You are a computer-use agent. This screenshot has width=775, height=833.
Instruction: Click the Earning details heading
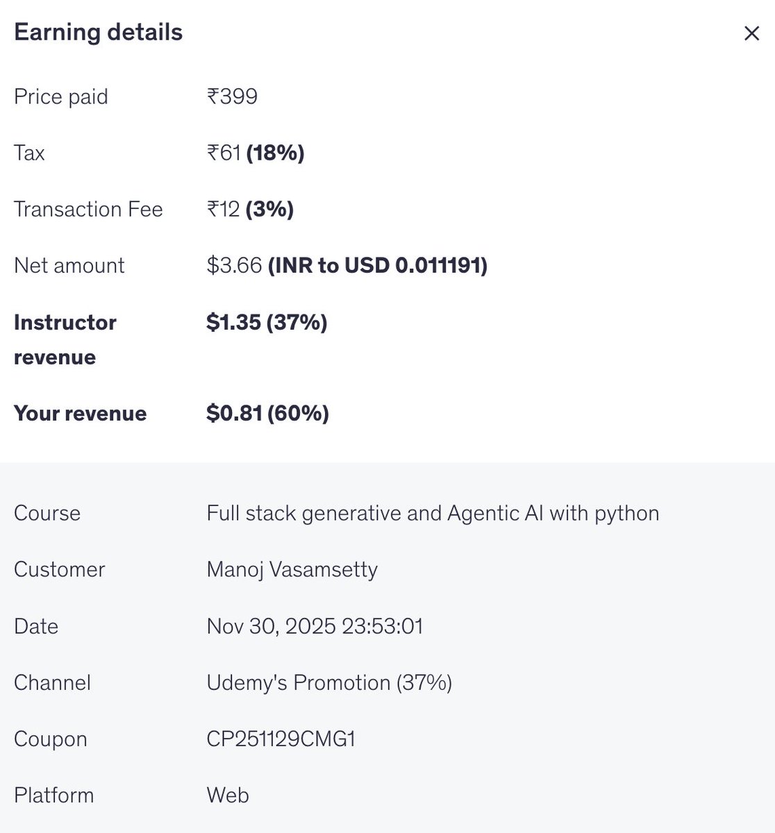pyautogui.click(x=98, y=33)
